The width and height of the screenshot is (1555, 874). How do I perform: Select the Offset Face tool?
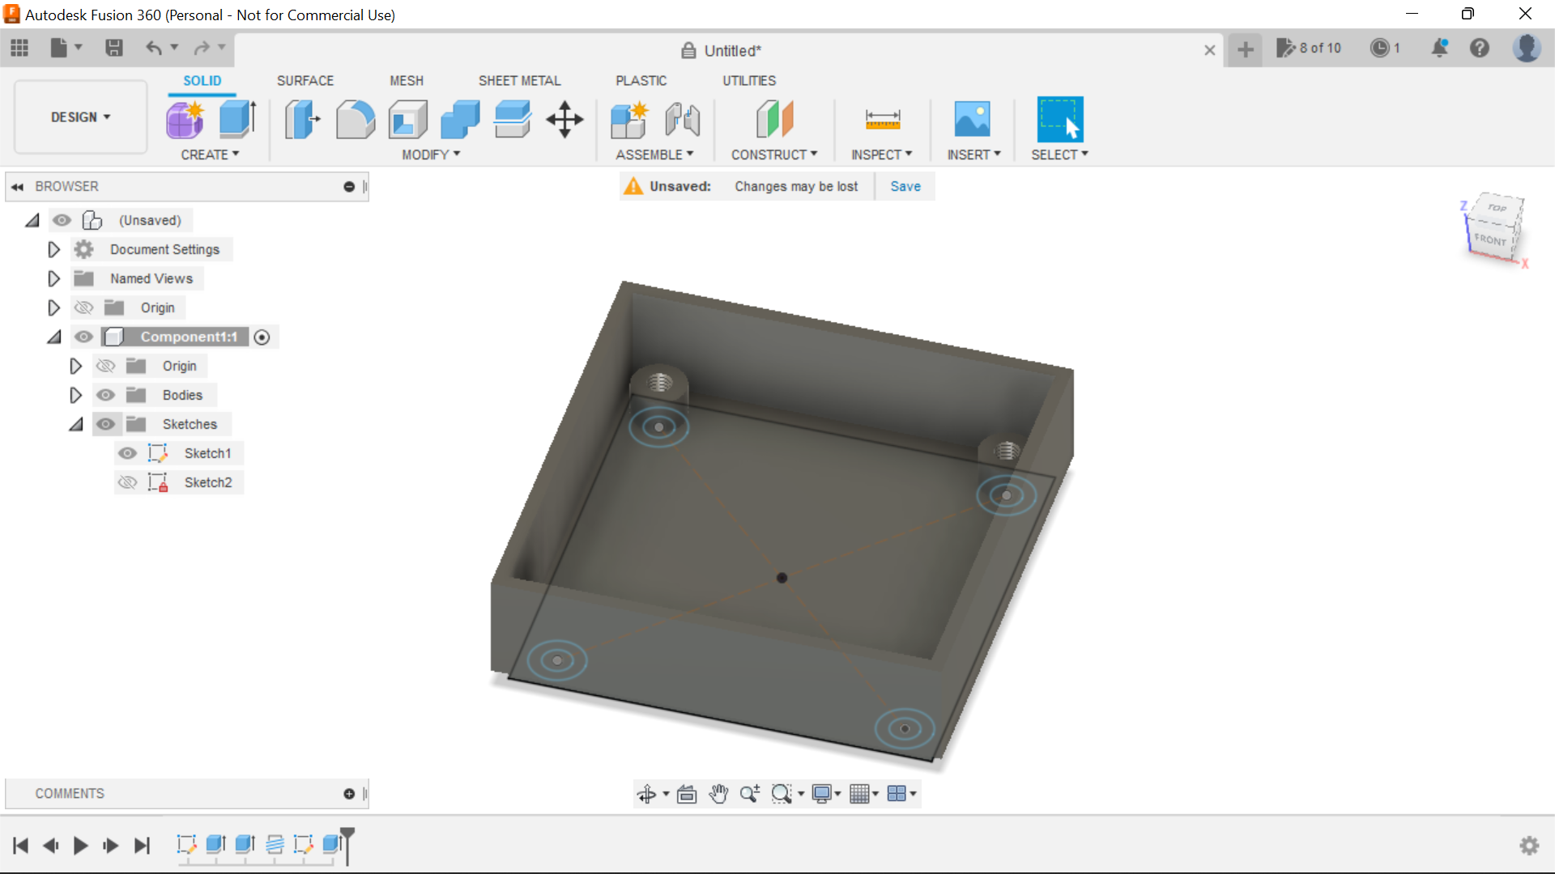(x=513, y=120)
